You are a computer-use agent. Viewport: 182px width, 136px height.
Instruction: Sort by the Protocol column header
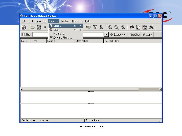pyautogui.click(x=109, y=41)
